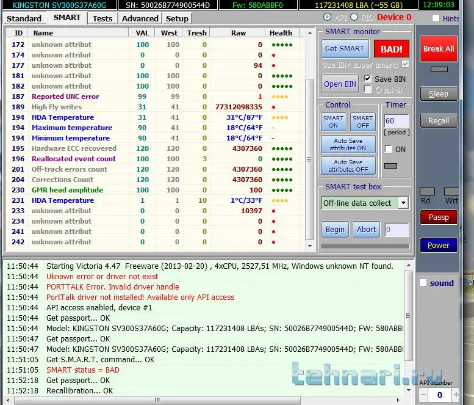Viewport: 474px width, 405px height.
Task: Click the Recallibration... OK log line
Action: point(79,390)
